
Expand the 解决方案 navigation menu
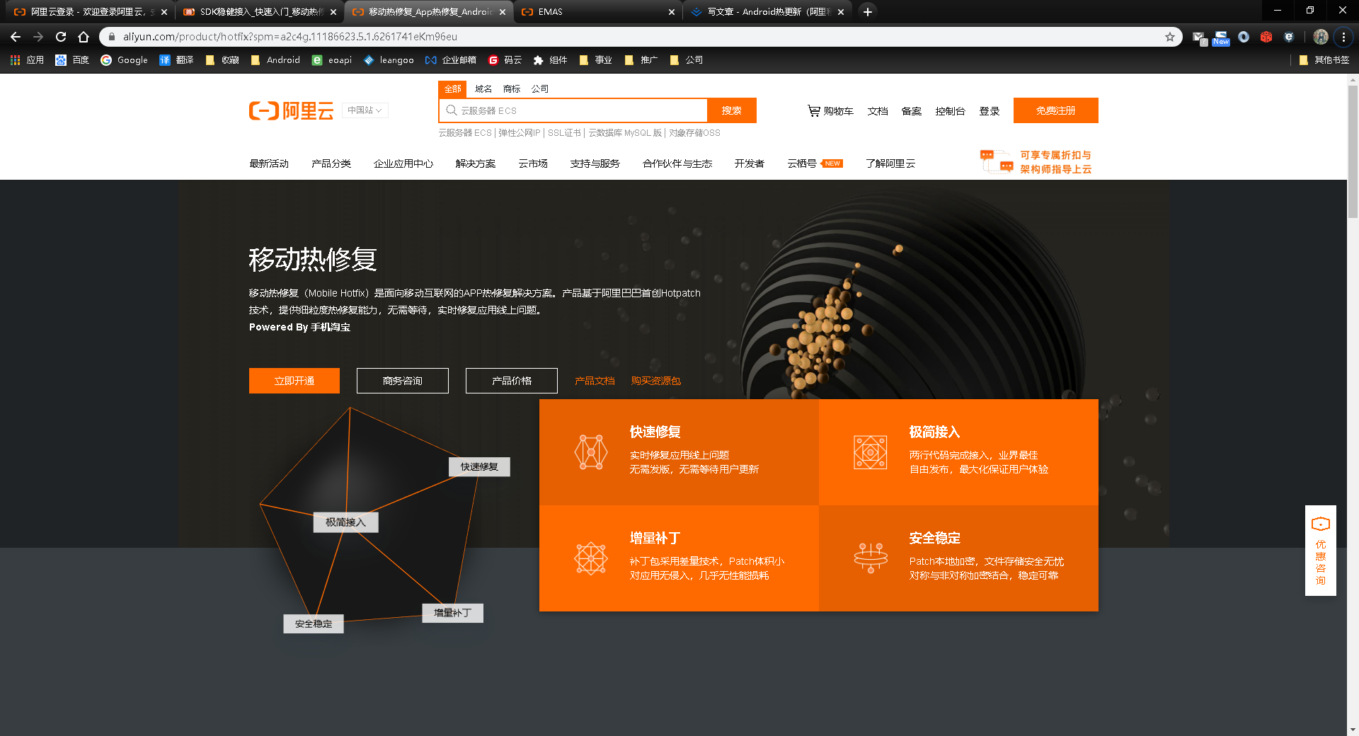(476, 163)
